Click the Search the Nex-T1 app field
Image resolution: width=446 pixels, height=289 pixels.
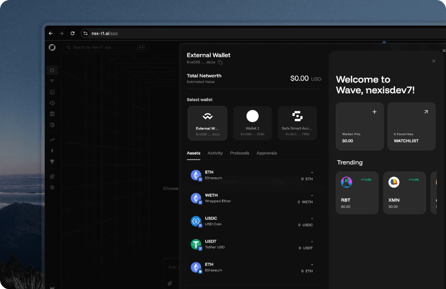coord(105,47)
